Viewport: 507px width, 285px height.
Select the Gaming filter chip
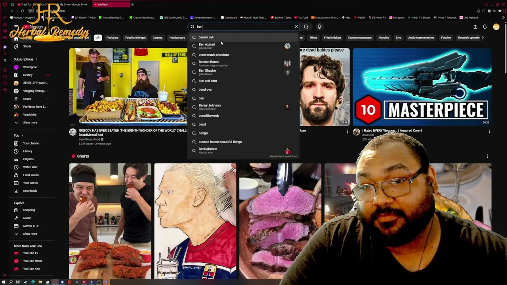coord(157,38)
